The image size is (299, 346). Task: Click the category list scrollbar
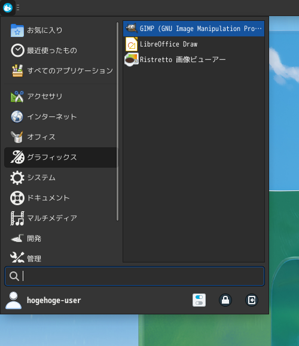click(x=117, y=121)
